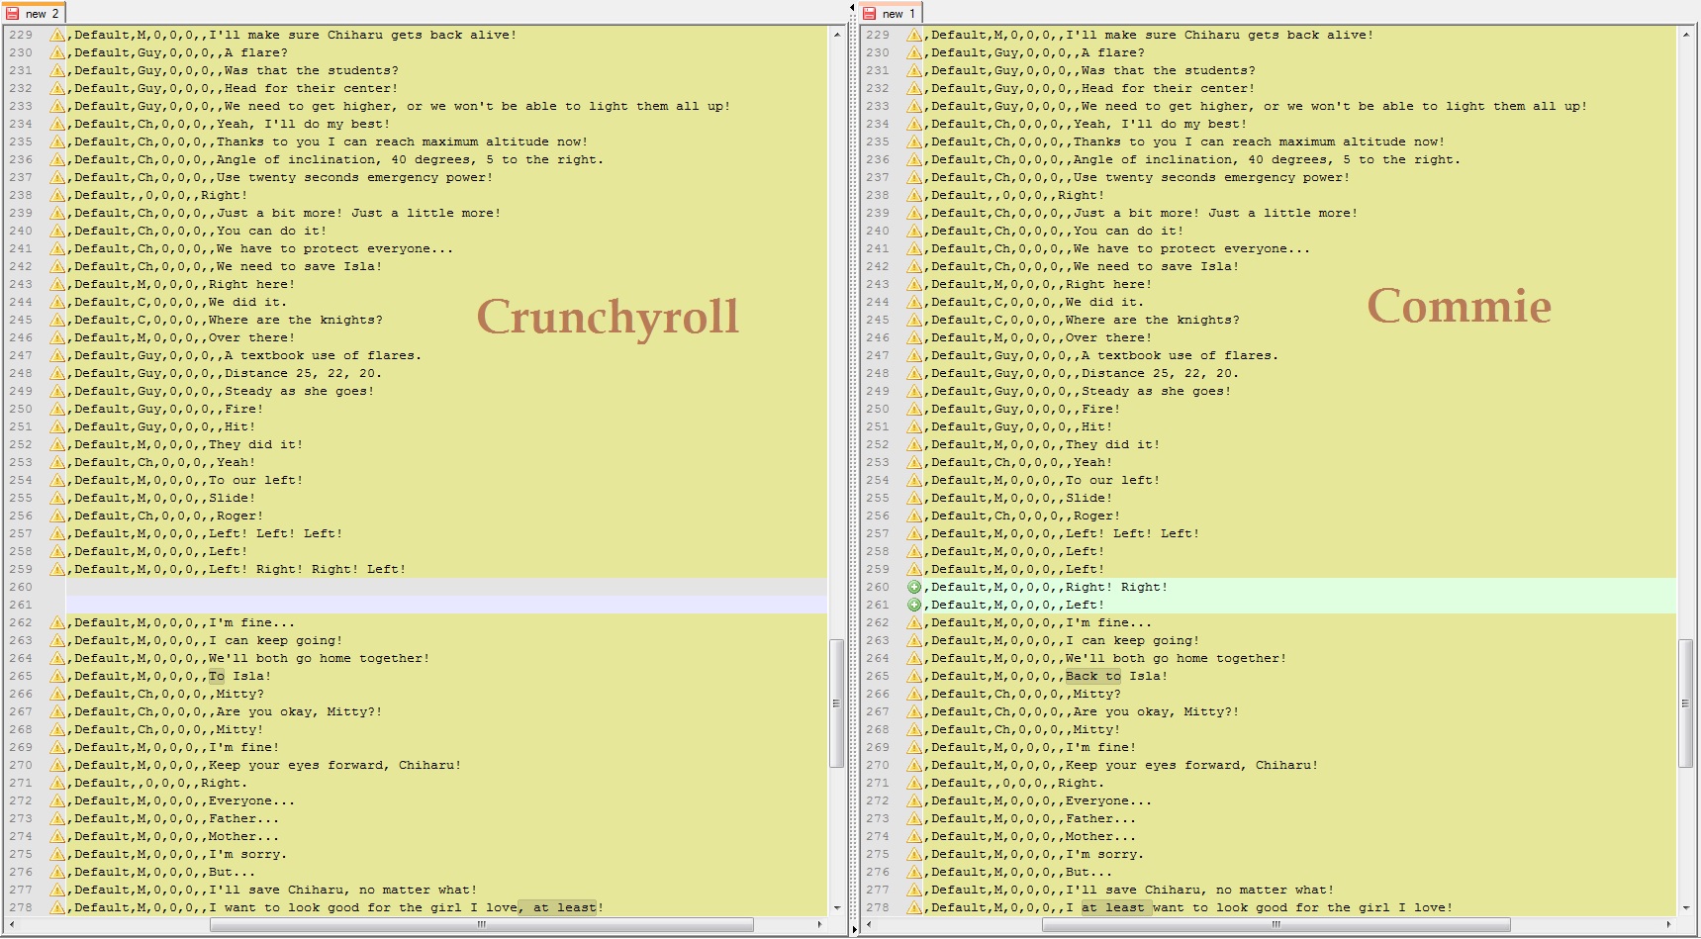Click line "Distance 25, 22, 20." in the Commie pane
Screen dimensions: 1701x939
[x=1160, y=373]
